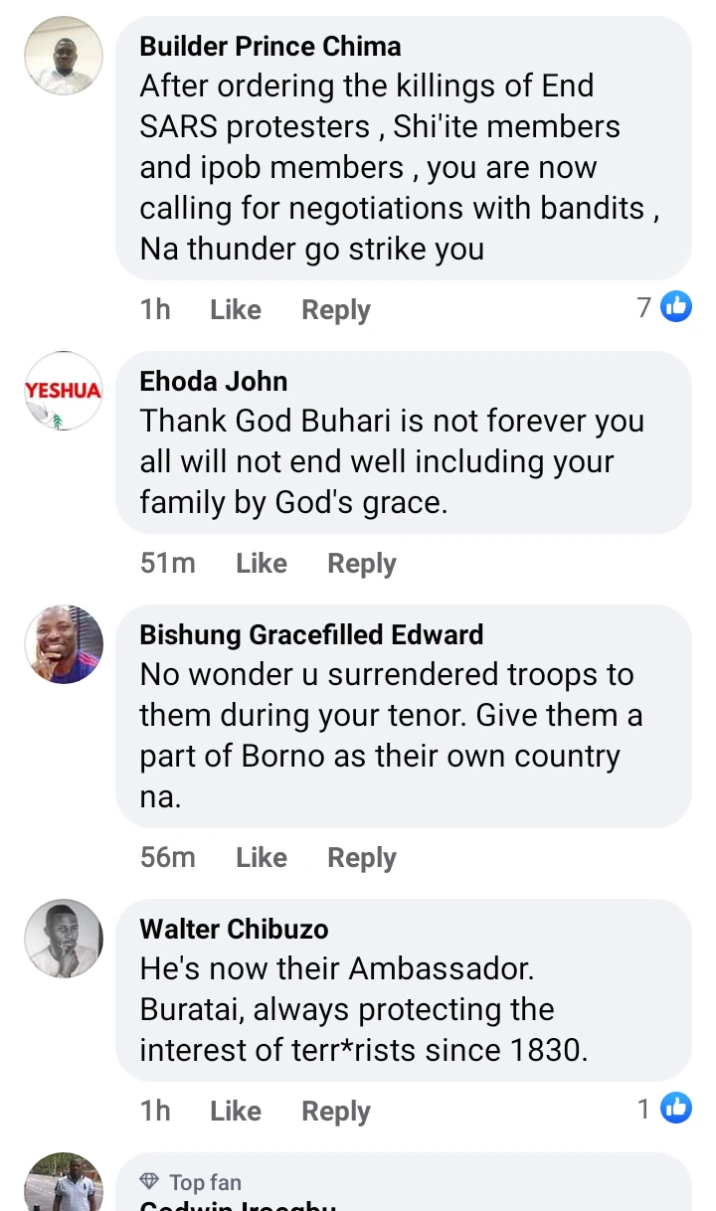Like Walter Chibuzo's comment

coord(235,1112)
